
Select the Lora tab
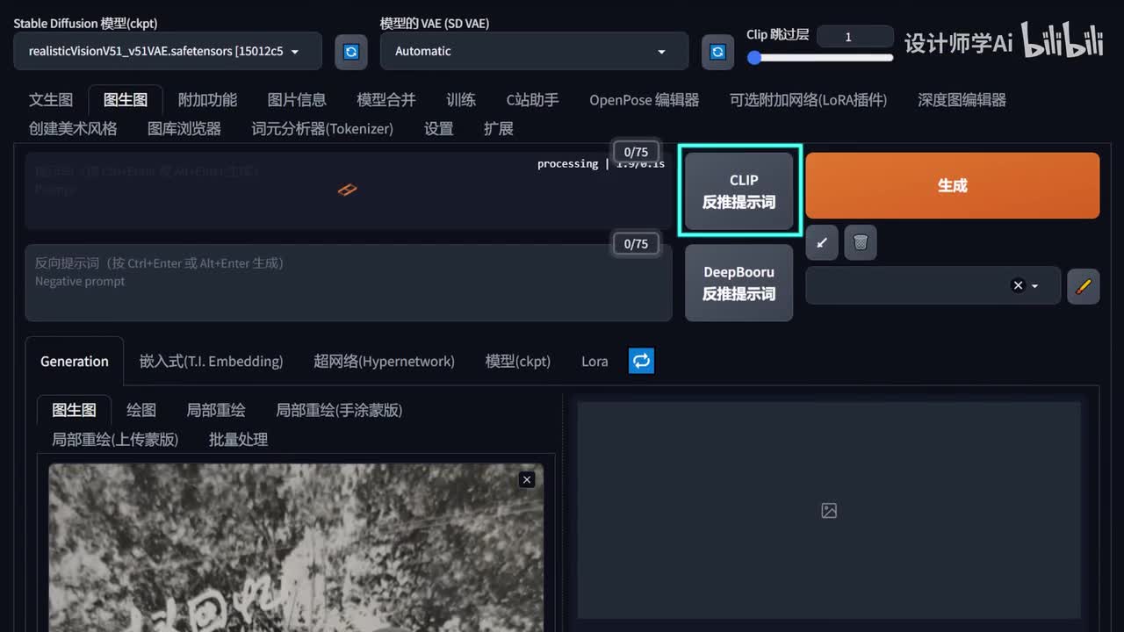tap(594, 361)
